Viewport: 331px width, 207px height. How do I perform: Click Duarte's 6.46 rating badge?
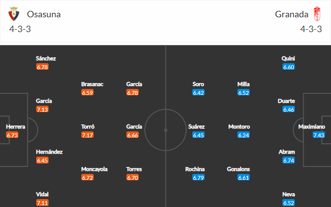(288, 109)
